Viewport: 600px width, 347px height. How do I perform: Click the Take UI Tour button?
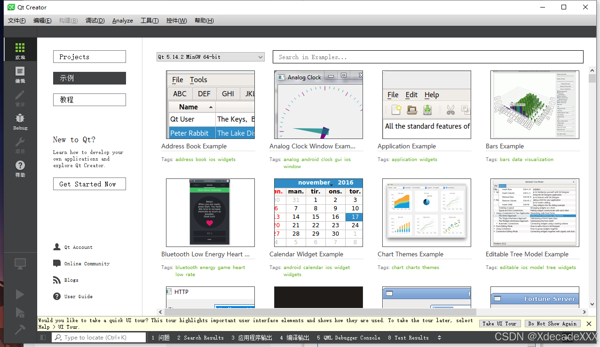tap(500, 323)
